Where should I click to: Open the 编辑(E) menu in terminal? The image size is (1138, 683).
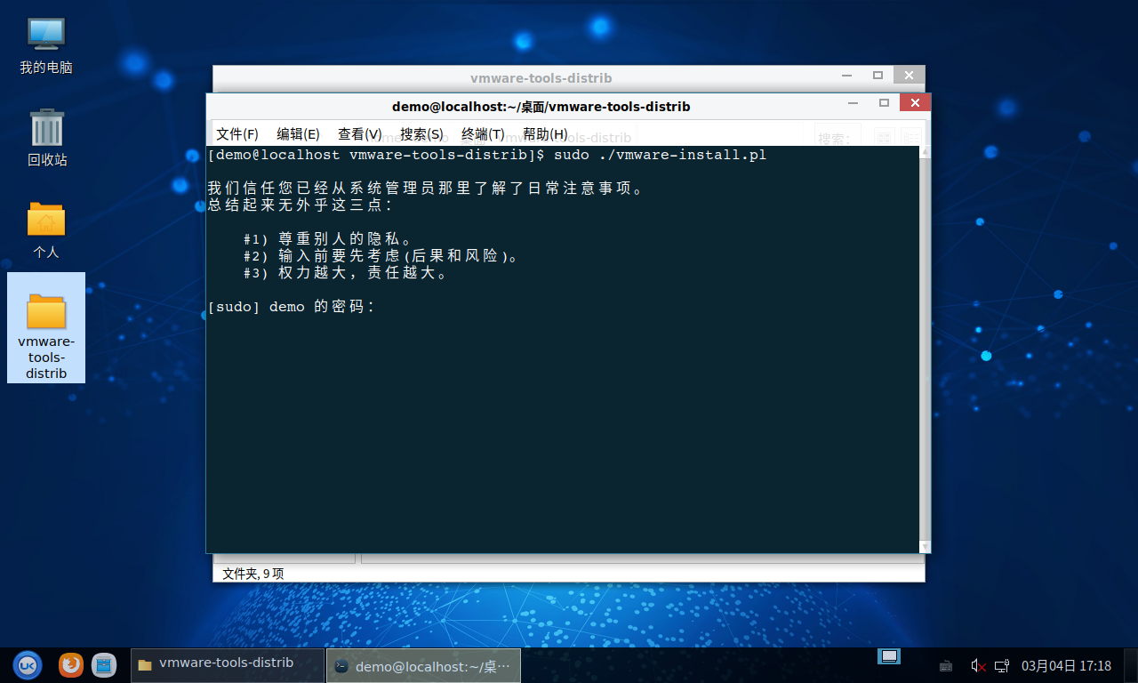pyautogui.click(x=298, y=134)
